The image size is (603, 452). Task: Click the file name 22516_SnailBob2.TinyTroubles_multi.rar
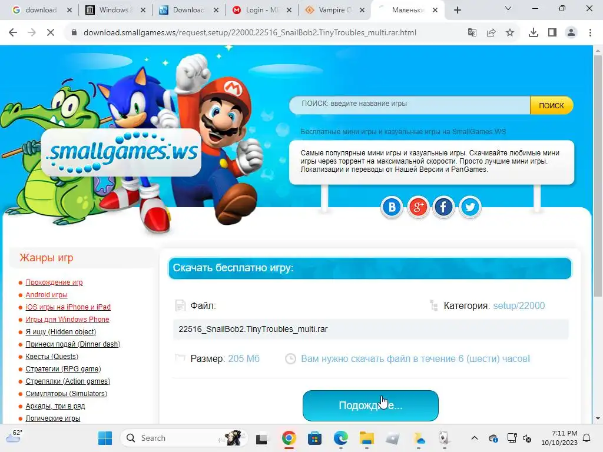253,329
